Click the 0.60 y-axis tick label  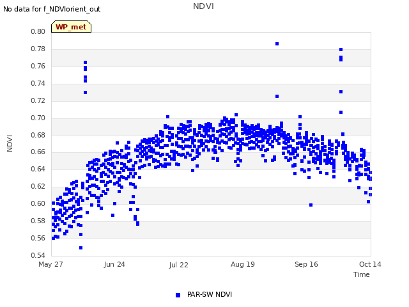coord(38,203)
